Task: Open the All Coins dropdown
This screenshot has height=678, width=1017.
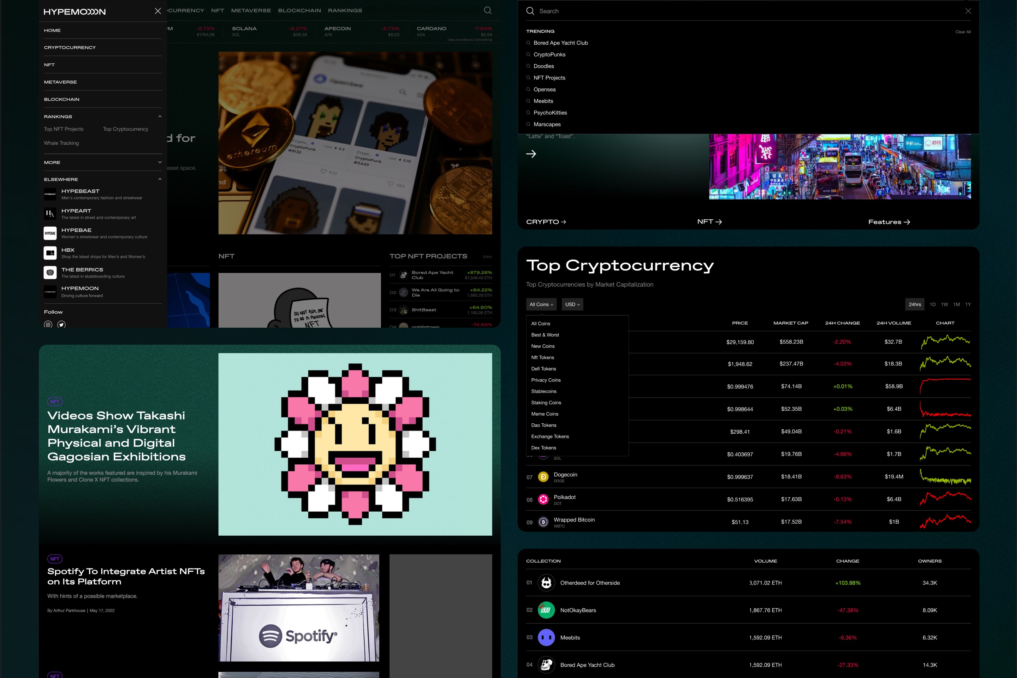Action: [541, 304]
